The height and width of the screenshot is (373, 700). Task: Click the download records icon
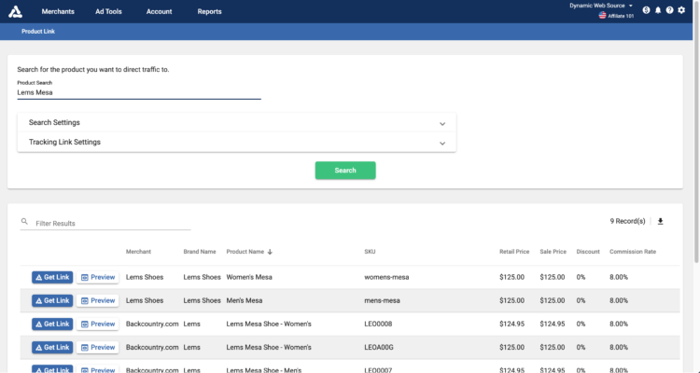pos(661,221)
